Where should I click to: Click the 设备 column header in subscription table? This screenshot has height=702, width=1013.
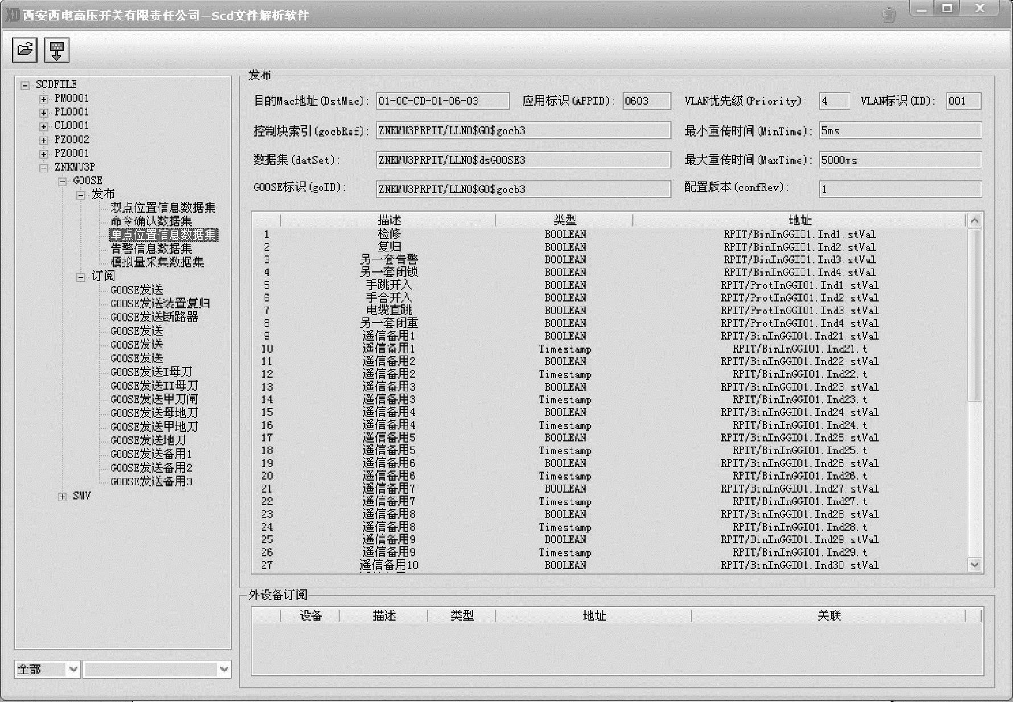[311, 616]
